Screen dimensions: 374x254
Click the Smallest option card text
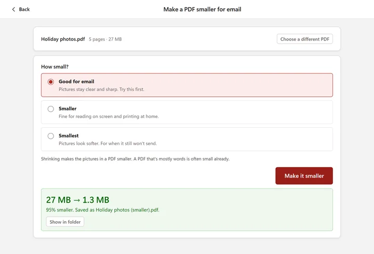69,136
